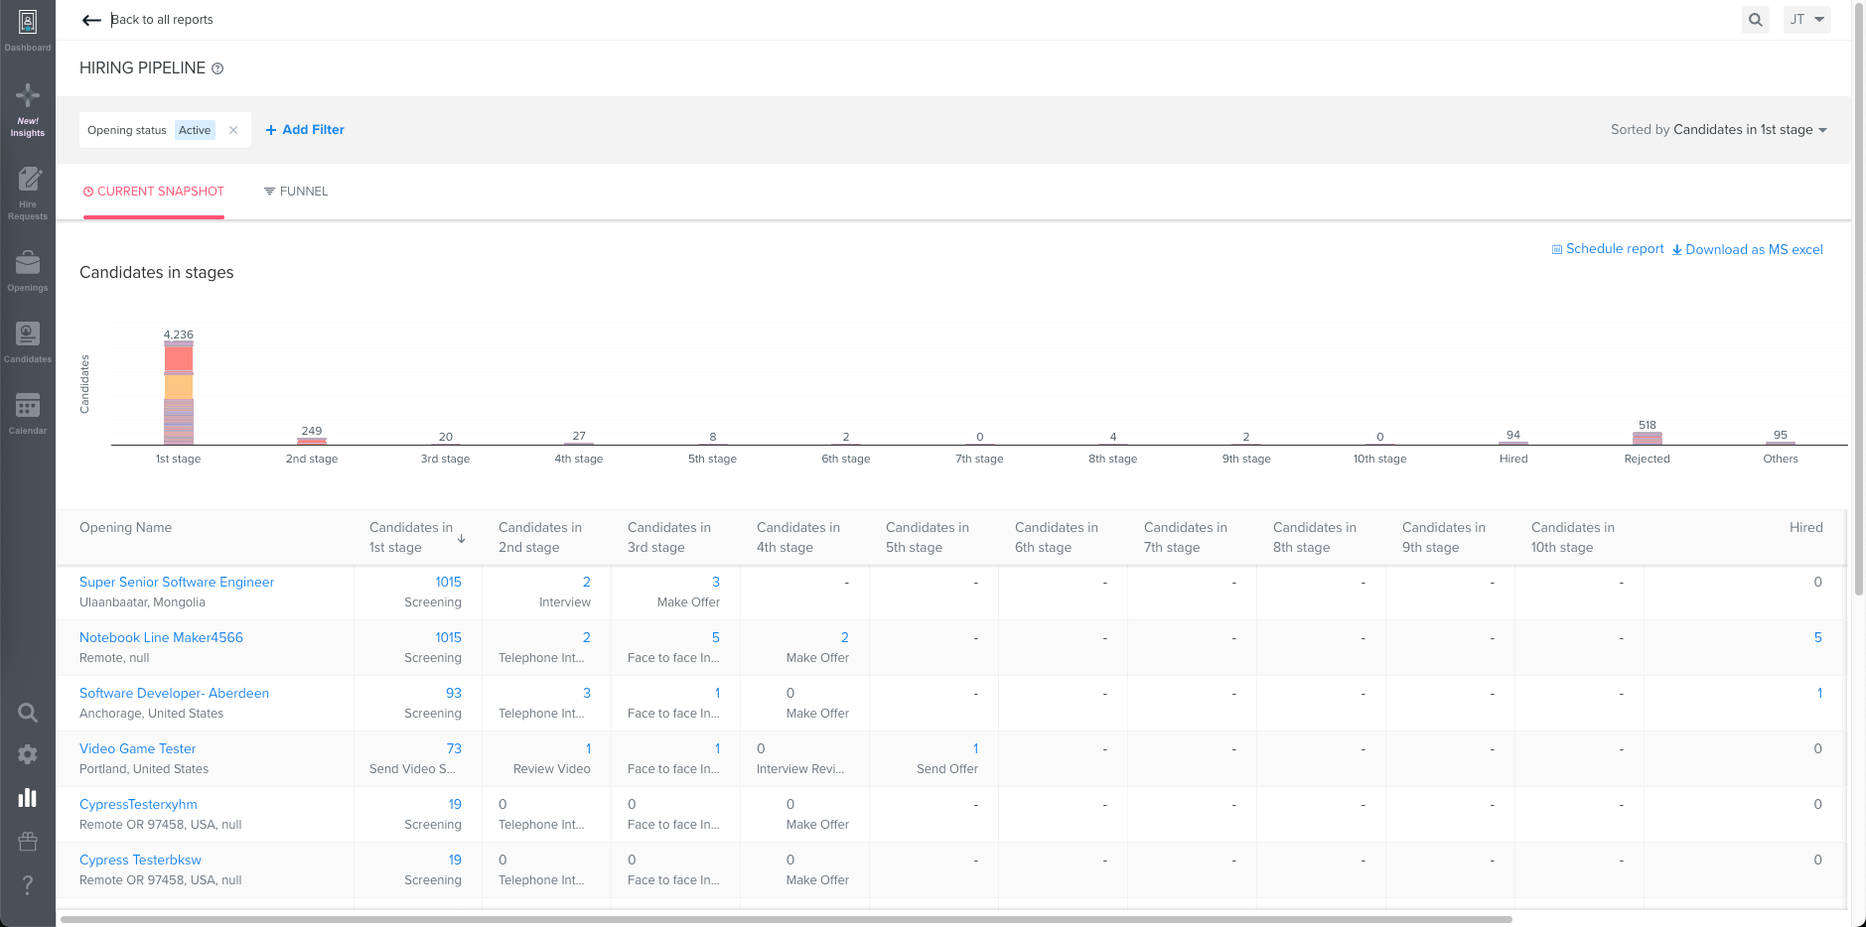1866x927 pixels.
Task: Switch to the Funnel tab
Action: click(296, 191)
